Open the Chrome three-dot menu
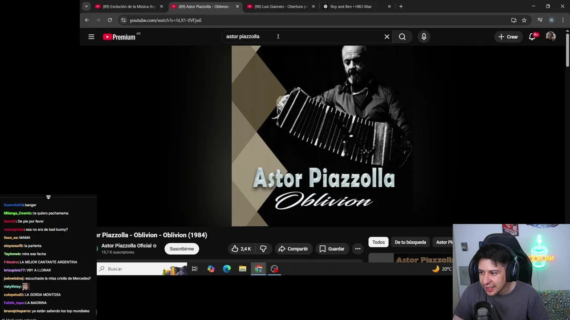570x320 pixels. (563, 20)
